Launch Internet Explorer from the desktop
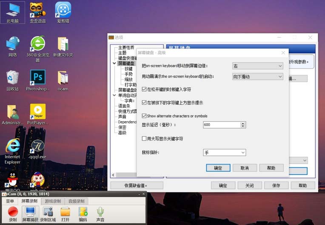The width and height of the screenshot is (325, 225). (x=13, y=151)
